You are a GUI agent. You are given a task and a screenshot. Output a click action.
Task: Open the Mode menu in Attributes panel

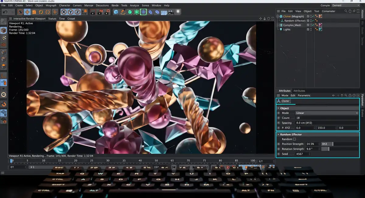(285, 95)
